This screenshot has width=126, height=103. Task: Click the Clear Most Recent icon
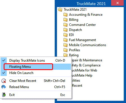click(4, 81)
